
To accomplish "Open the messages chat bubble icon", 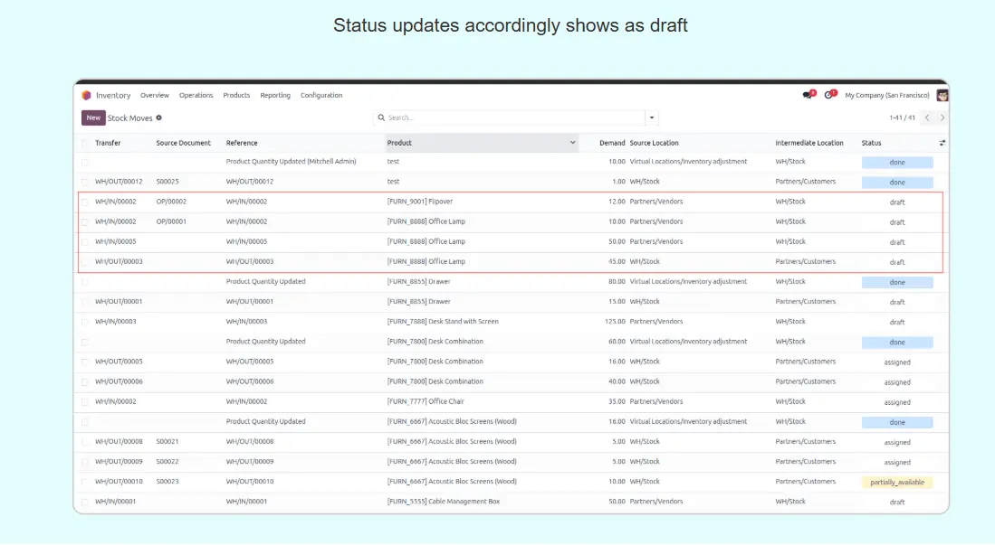I will tap(807, 95).
